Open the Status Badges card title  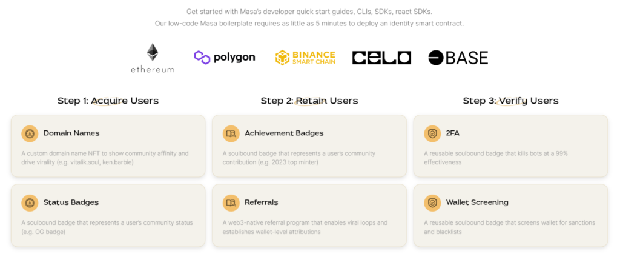[71, 202]
